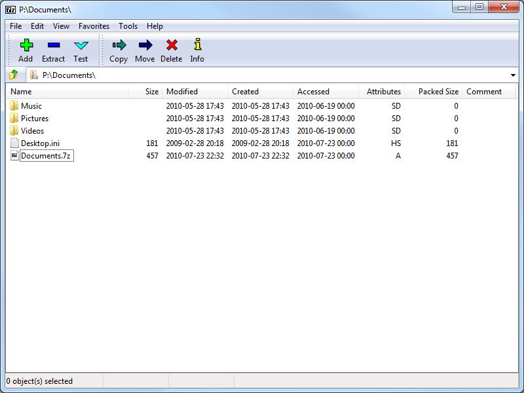Move files with the Move tool
Screen dimensions: 524x393
[145, 49]
